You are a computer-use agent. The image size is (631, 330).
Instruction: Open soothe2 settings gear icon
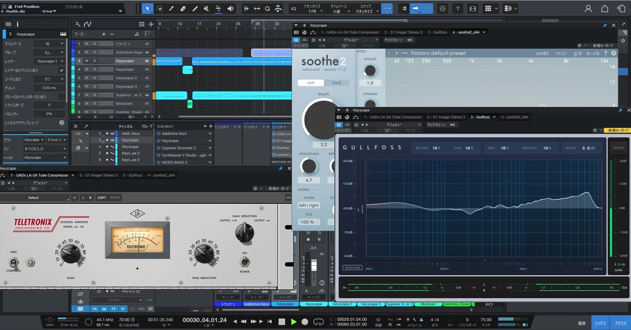(x=614, y=53)
